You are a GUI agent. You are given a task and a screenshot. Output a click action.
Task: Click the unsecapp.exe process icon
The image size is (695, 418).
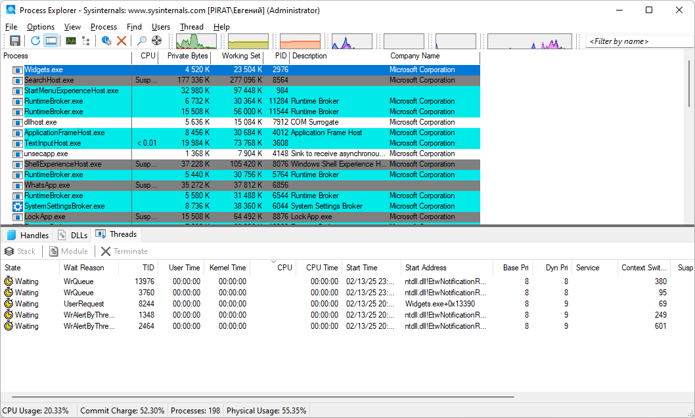click(x=17, y=154)
